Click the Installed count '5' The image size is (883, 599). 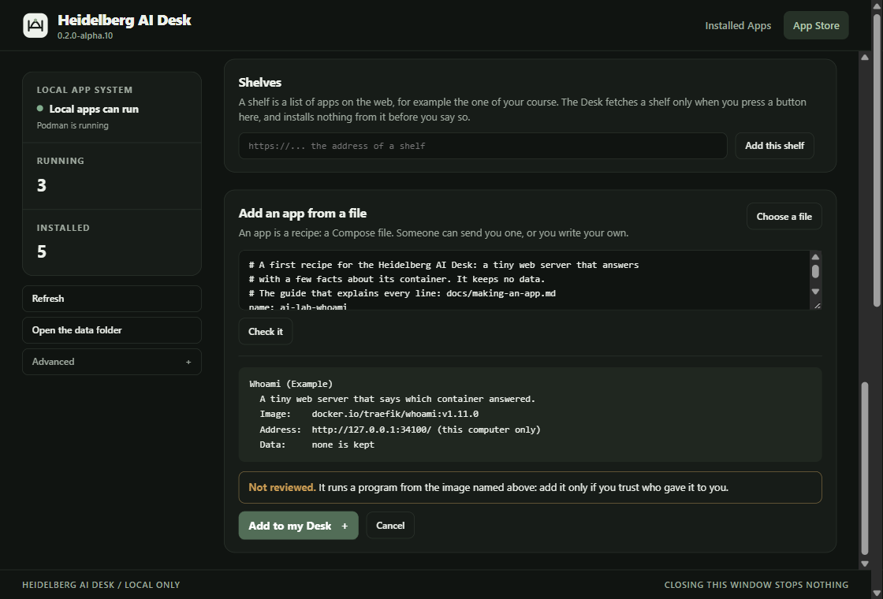pyautogui.click(x=42, y=251)
